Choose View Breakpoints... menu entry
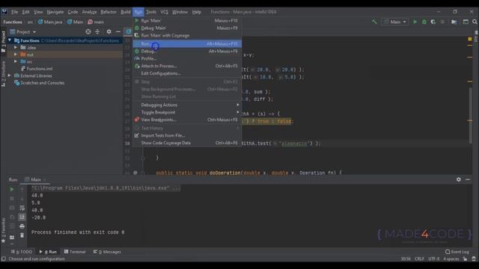The height and width of the screenshot is (269, 479). [187, 120]
